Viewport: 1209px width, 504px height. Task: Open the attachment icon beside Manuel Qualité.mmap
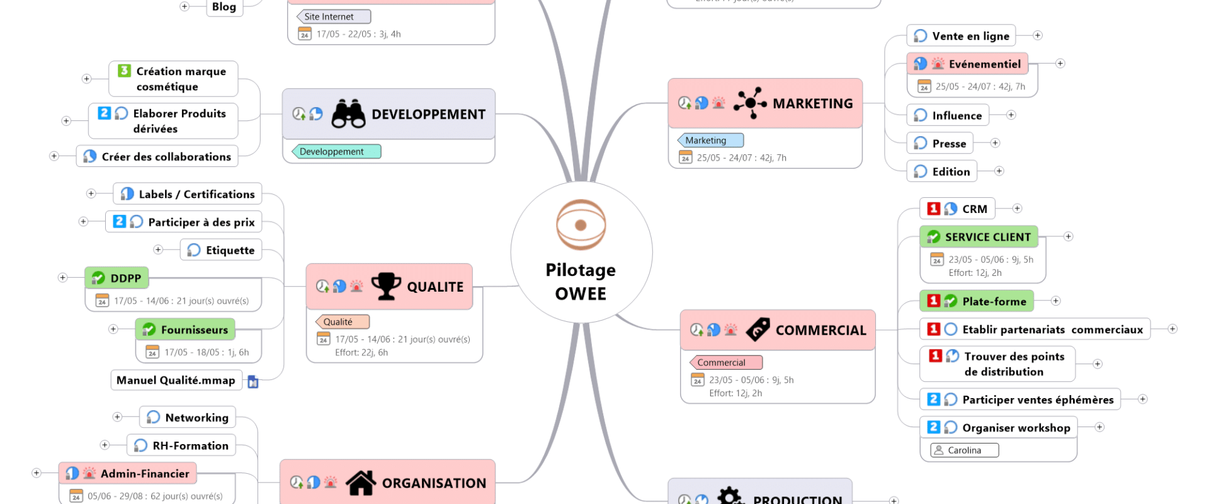(253, 382)
